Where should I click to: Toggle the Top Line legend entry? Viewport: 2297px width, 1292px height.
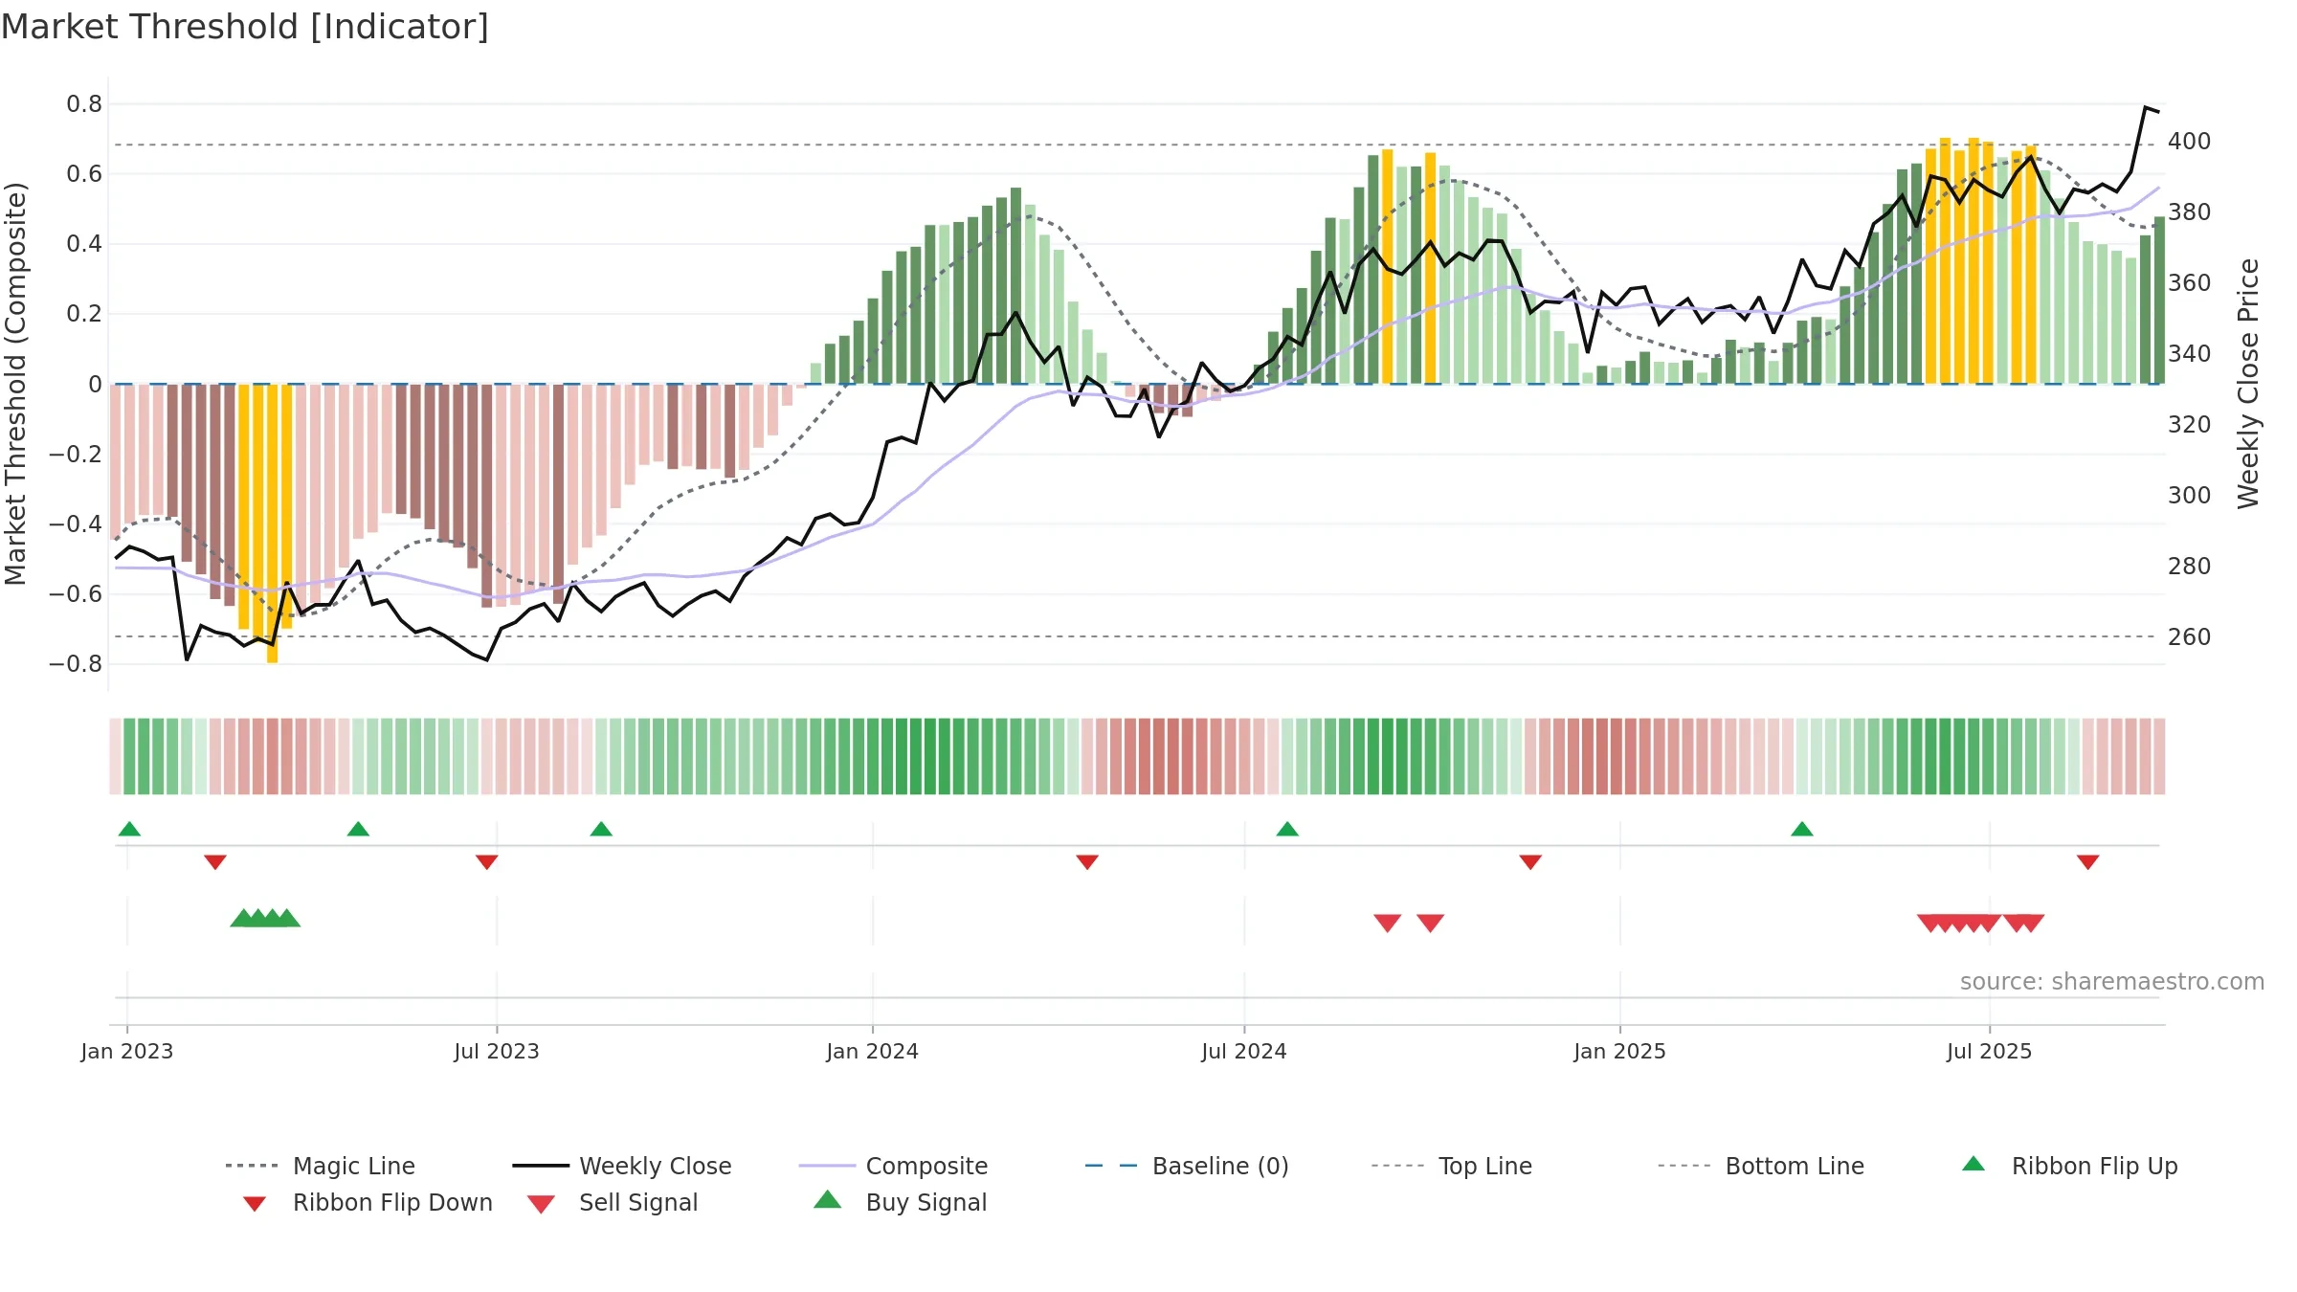click(1452, 1166)
